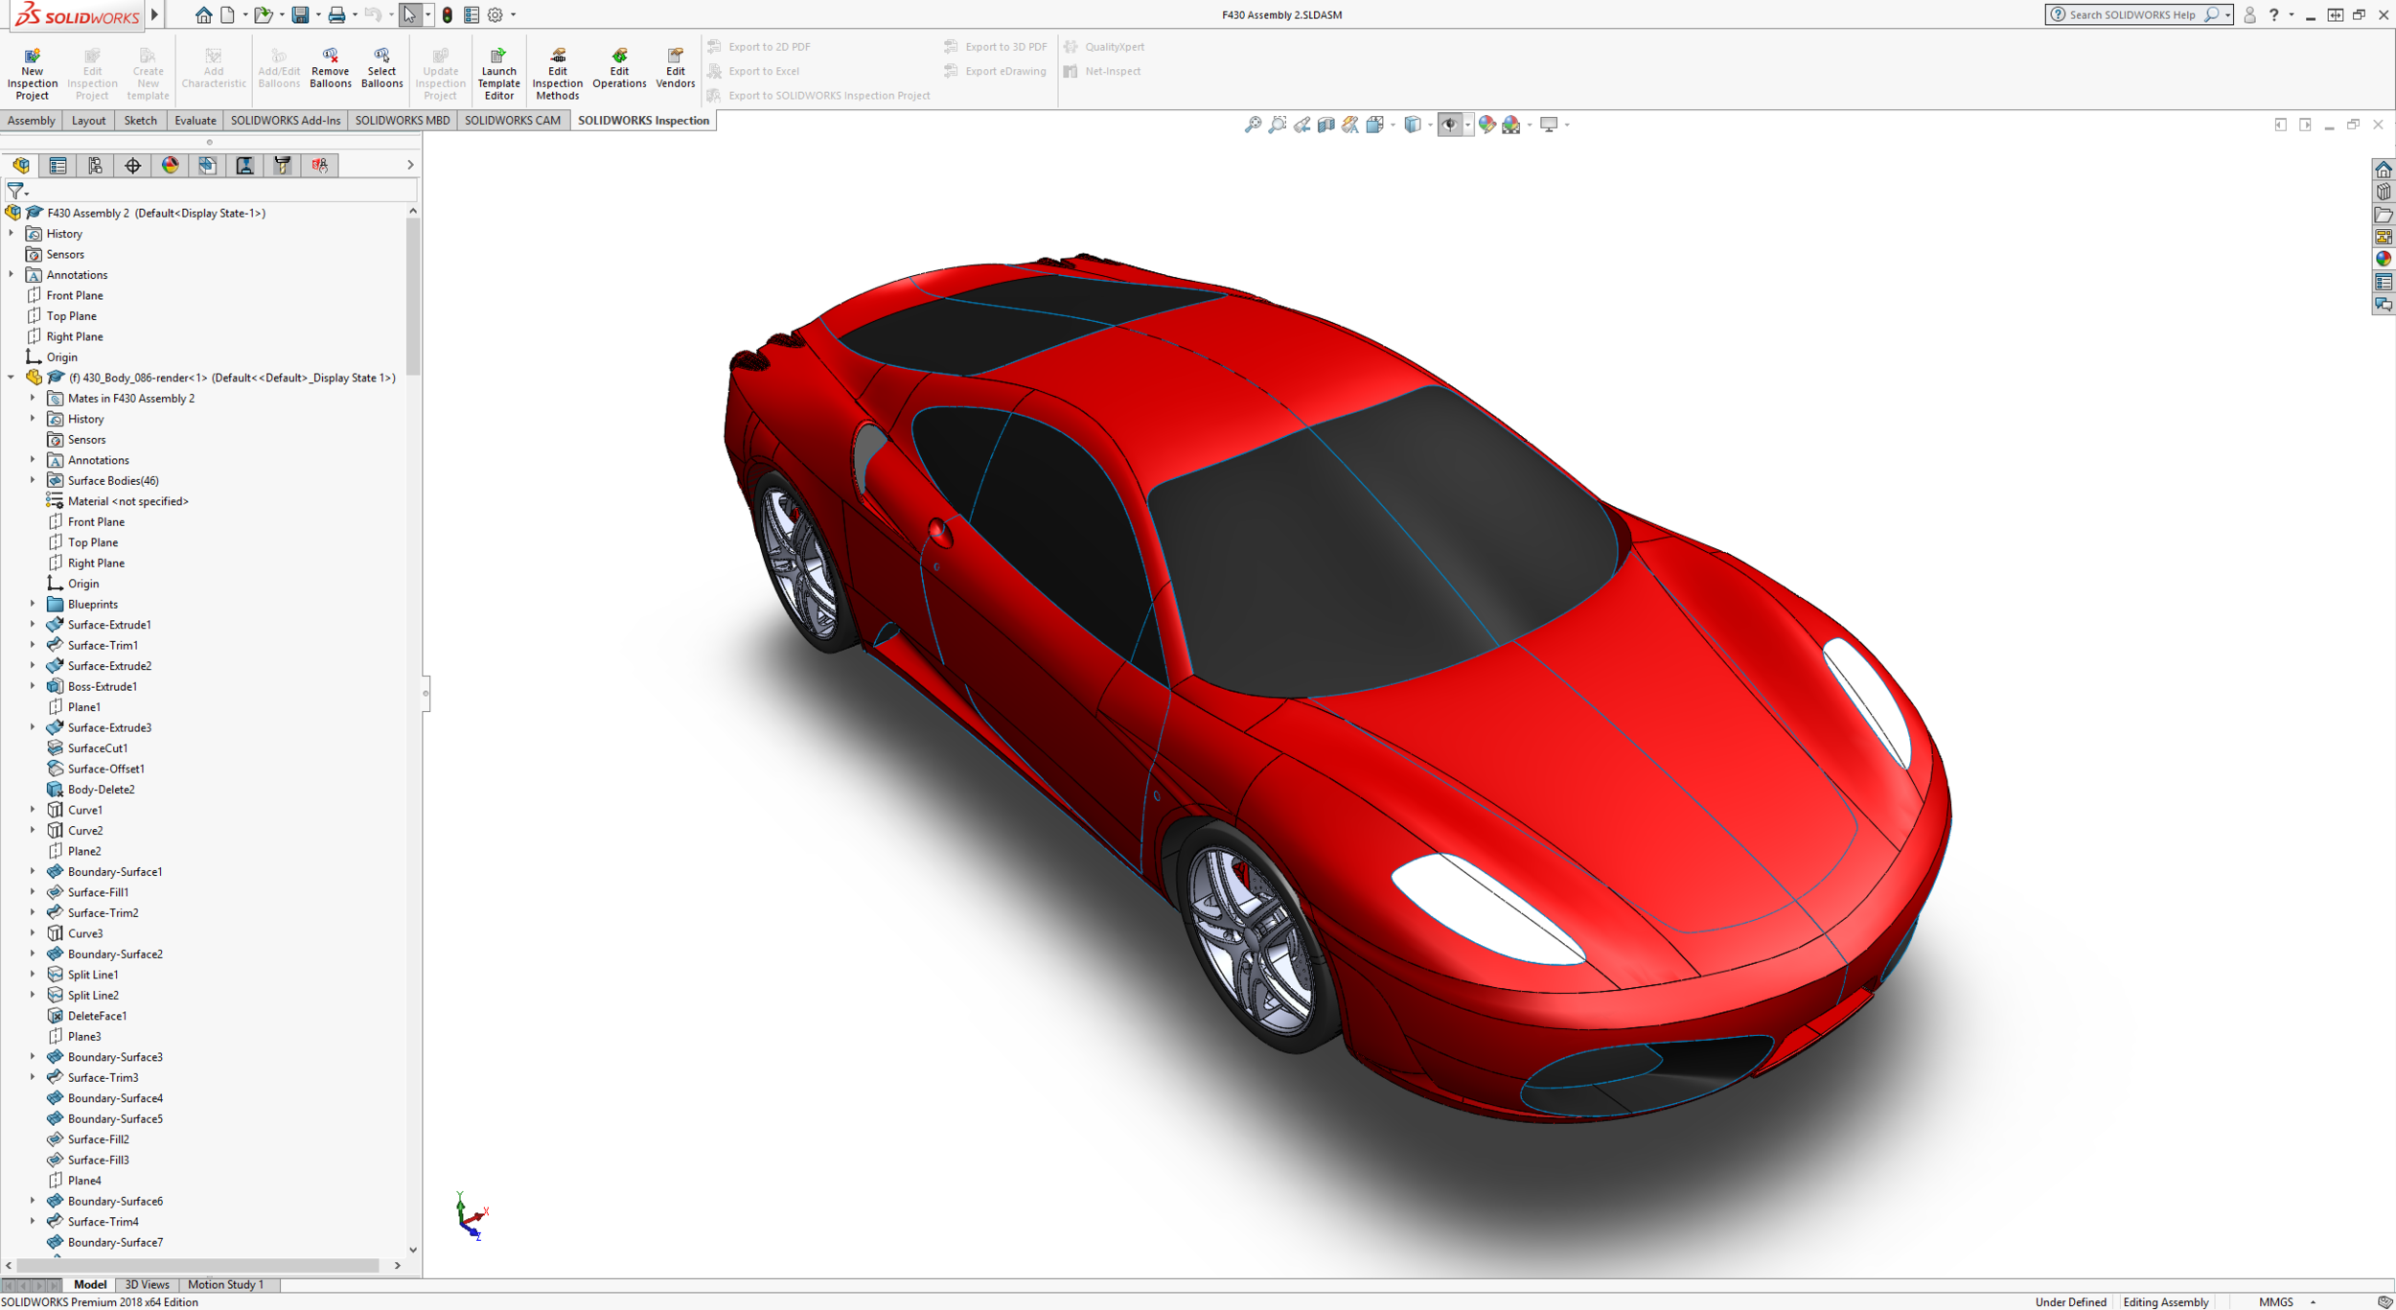Click the feature tree vertical scrollbar

413,297
